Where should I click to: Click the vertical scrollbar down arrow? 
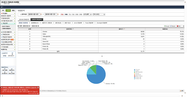(x=185, y=93)
